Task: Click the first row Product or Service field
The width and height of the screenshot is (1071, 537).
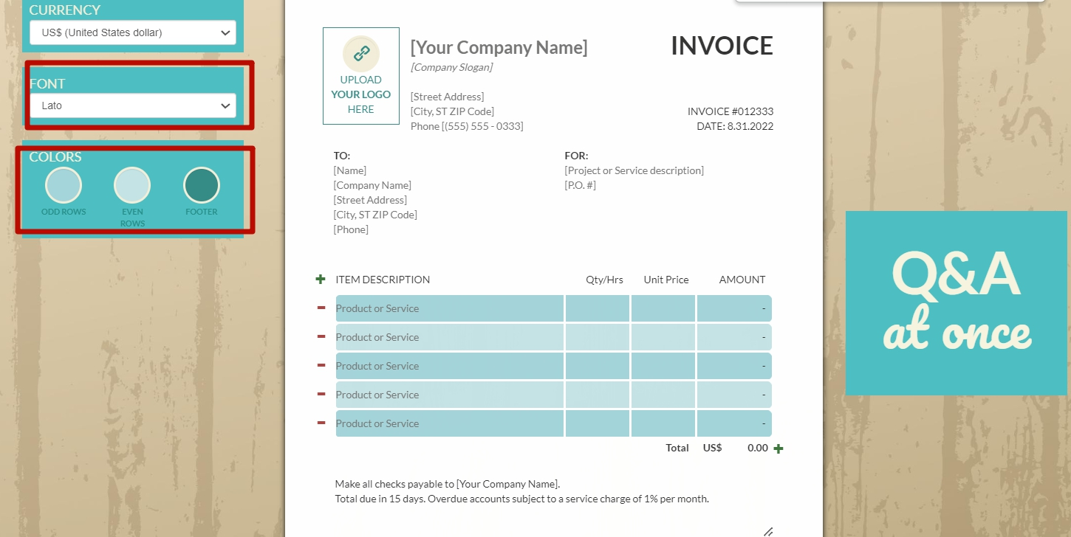Action: [x=449, y=308]
